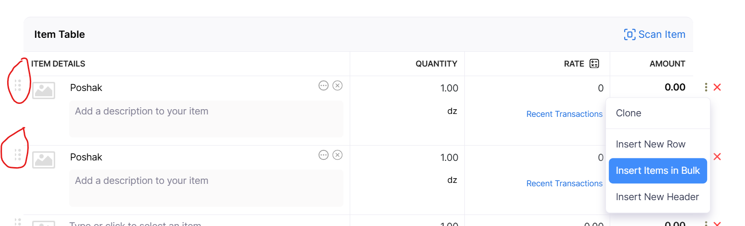Choose Insert New Header from the menu
Screen dimensions: 745x226
(658, 197)
